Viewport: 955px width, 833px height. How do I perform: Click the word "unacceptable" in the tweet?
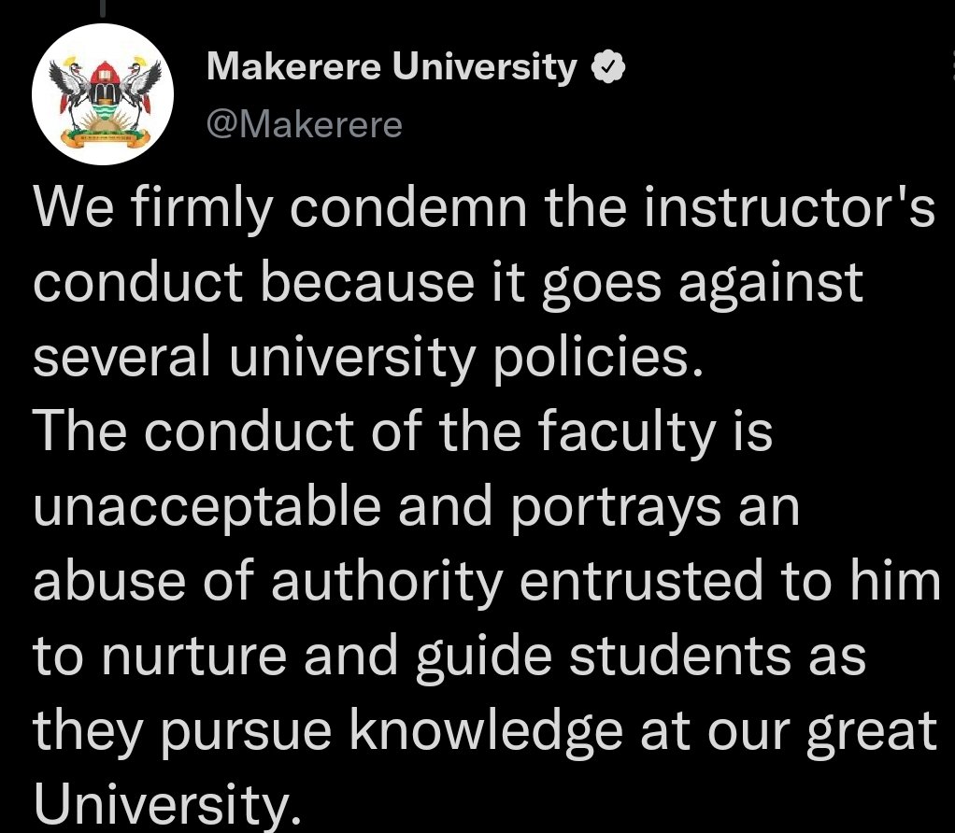click(207, 509)
